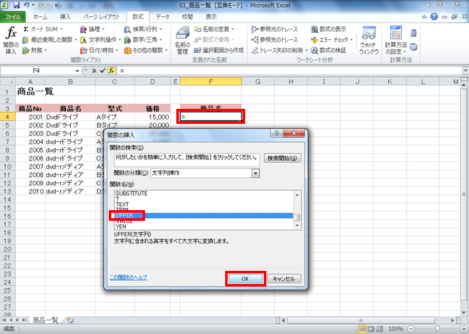Open the 'この関数のヘルプ' help link

(x=128, y=278)
